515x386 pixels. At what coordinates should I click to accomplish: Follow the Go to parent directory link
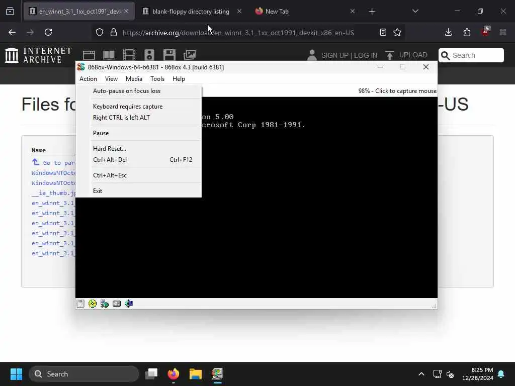pos(54,162)
